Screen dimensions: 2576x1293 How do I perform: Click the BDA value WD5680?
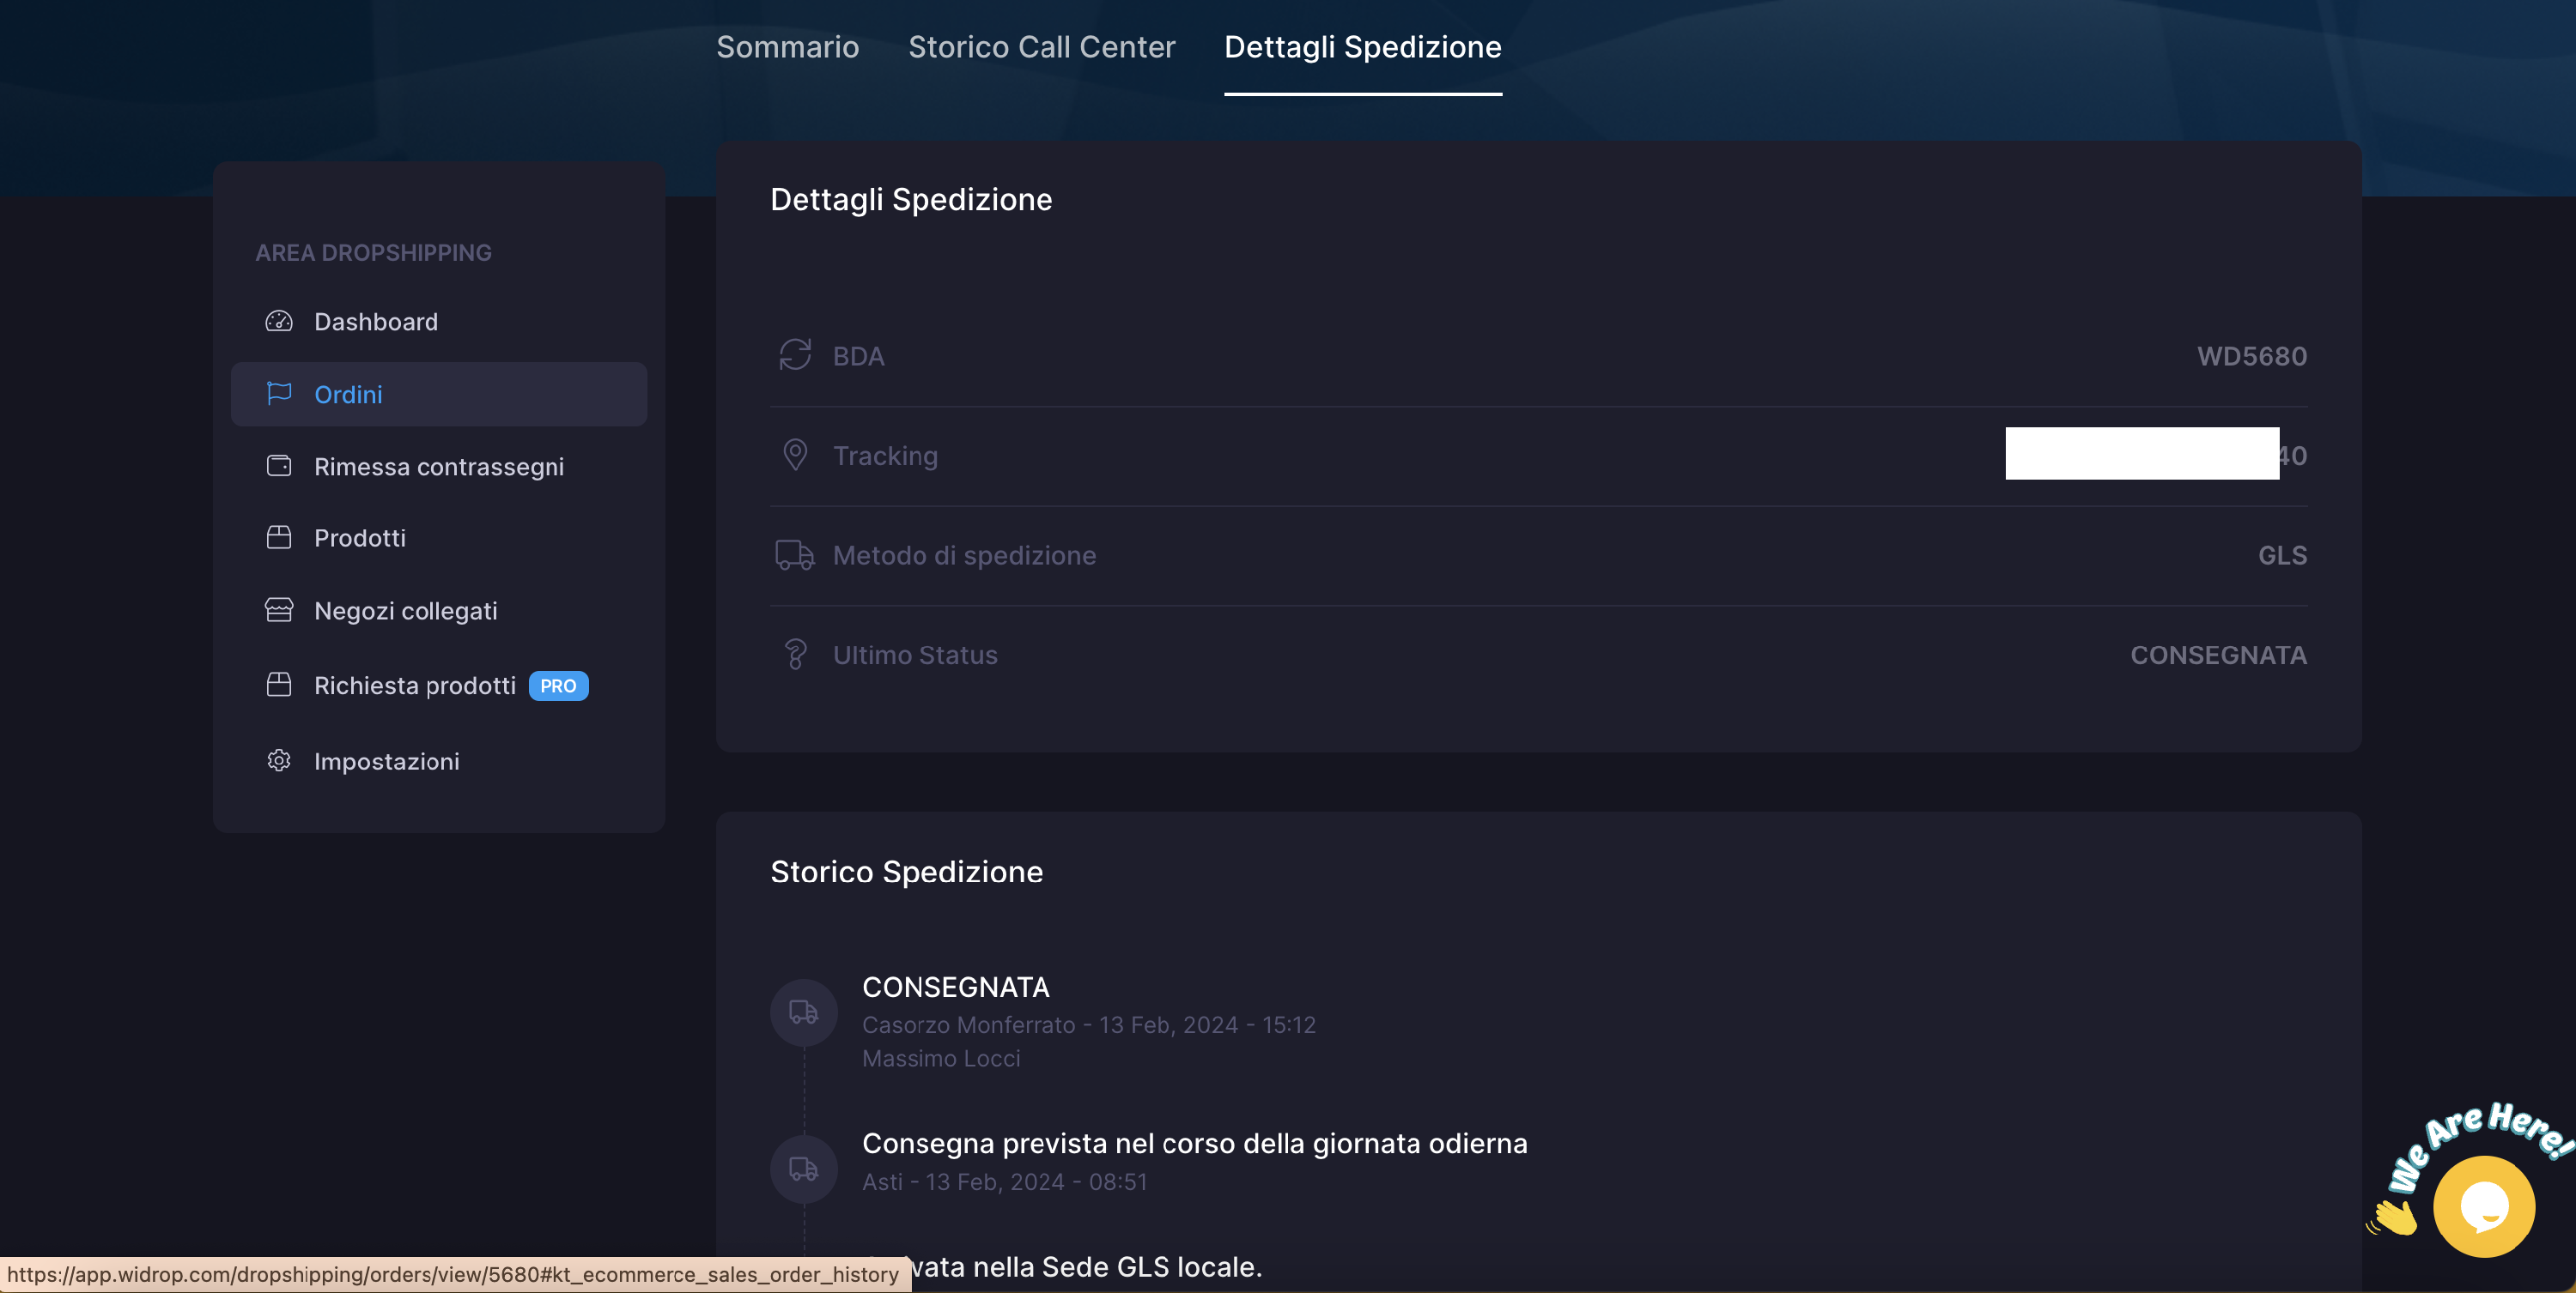click(2251, 357)
